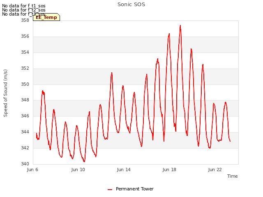263x197 pixels.
Task: Click the Jun 14 x-axis tick label
Action: (x=124, y=170)
